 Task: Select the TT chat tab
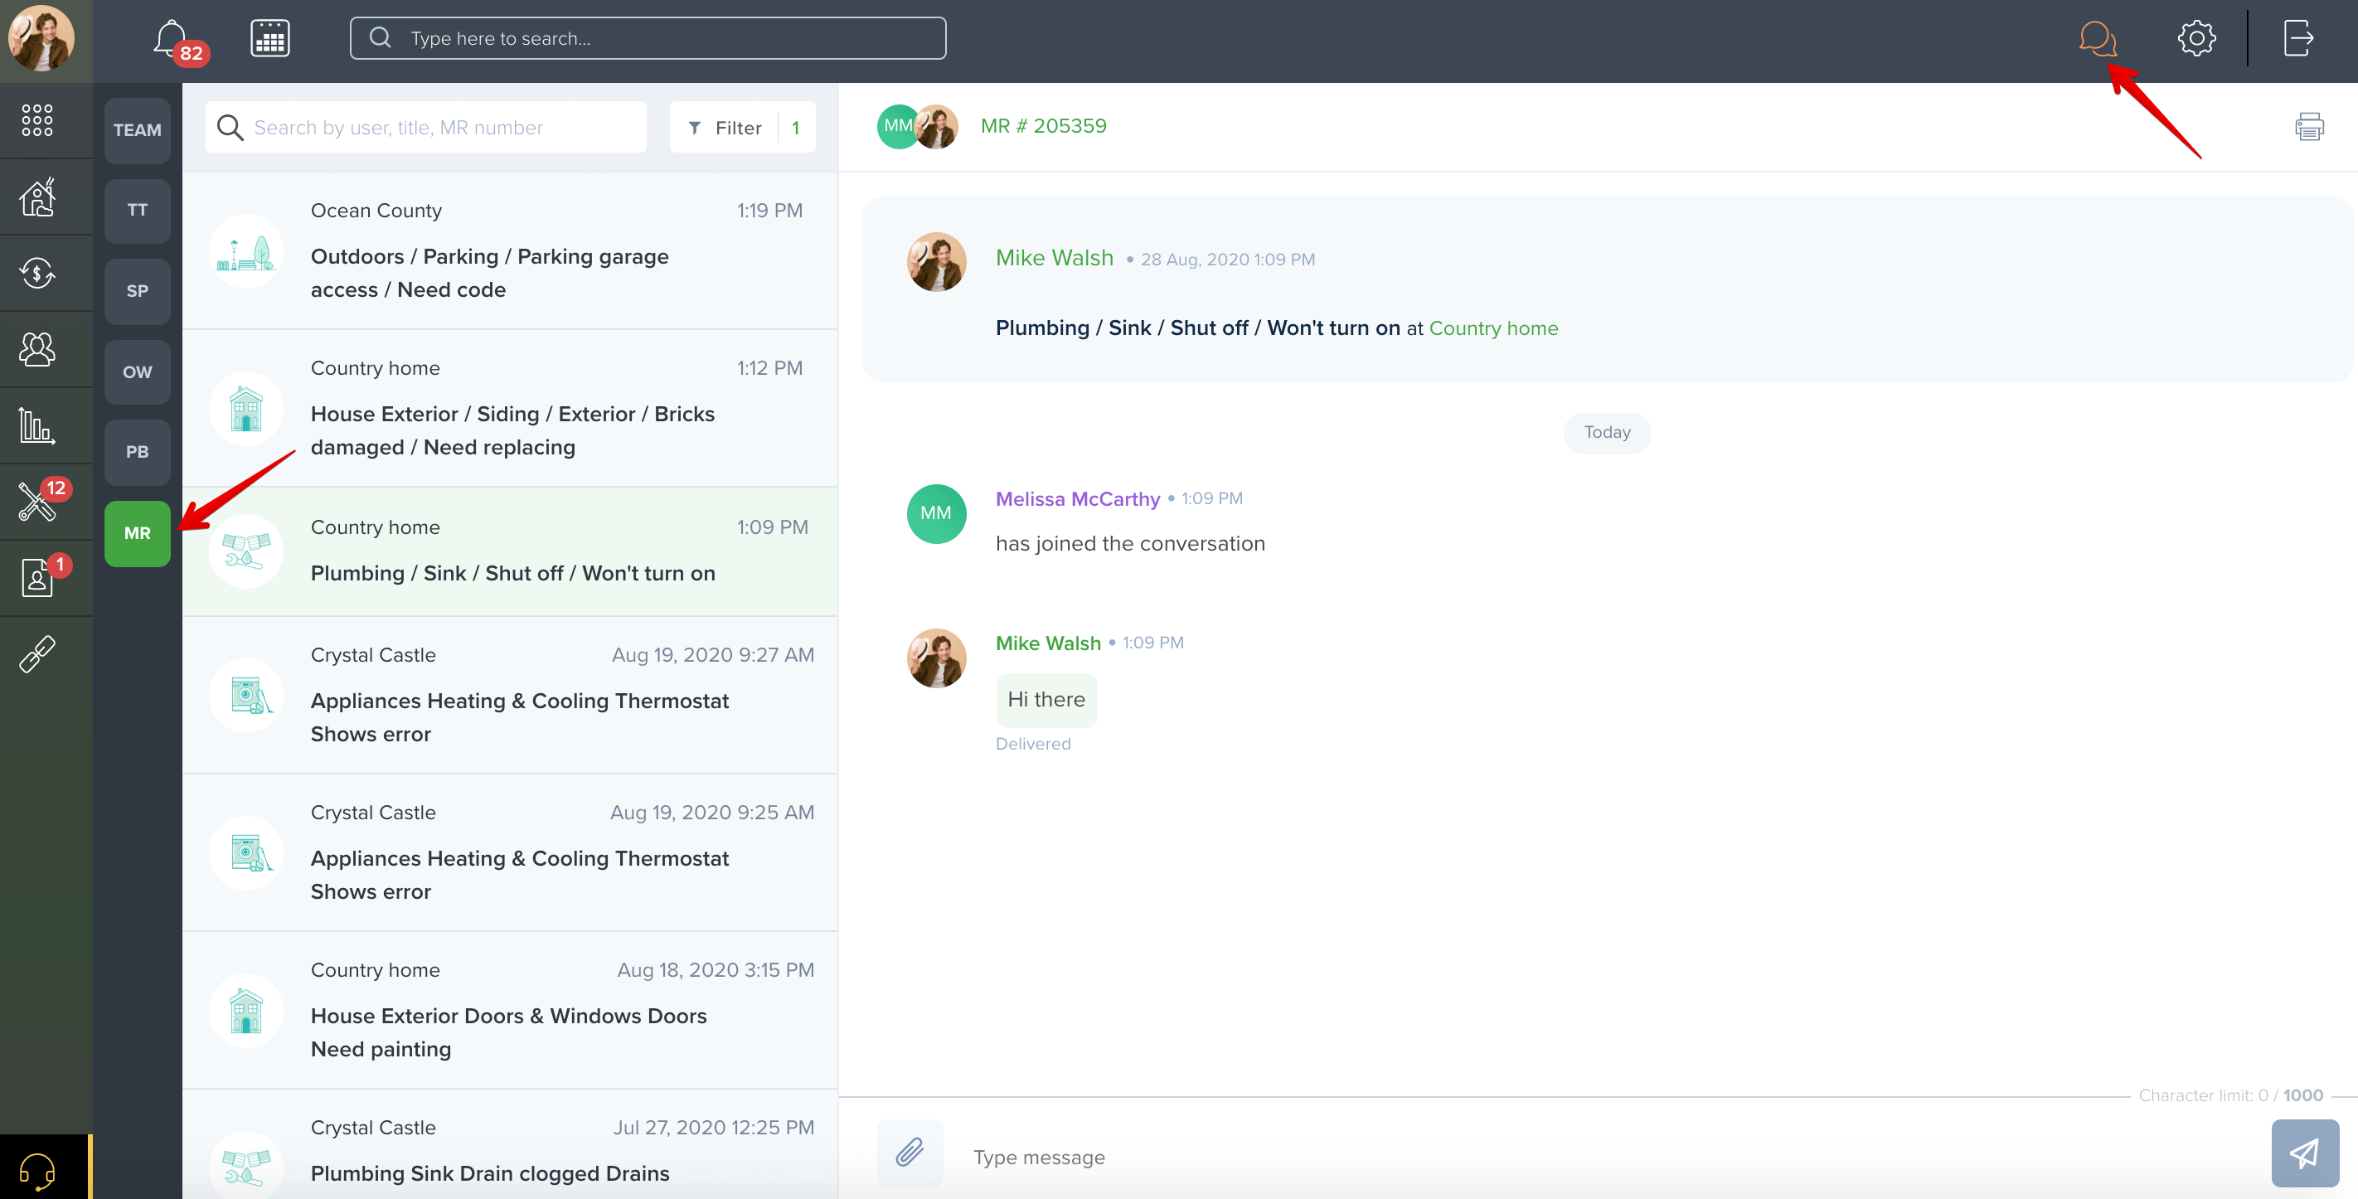click(x=138, y=211)
